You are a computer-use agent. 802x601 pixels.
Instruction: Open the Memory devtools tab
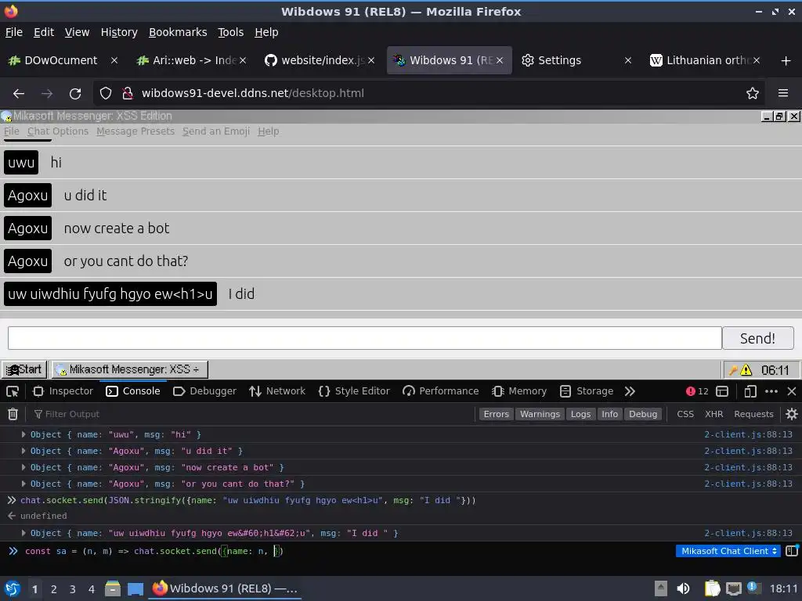tap(519, 391)
